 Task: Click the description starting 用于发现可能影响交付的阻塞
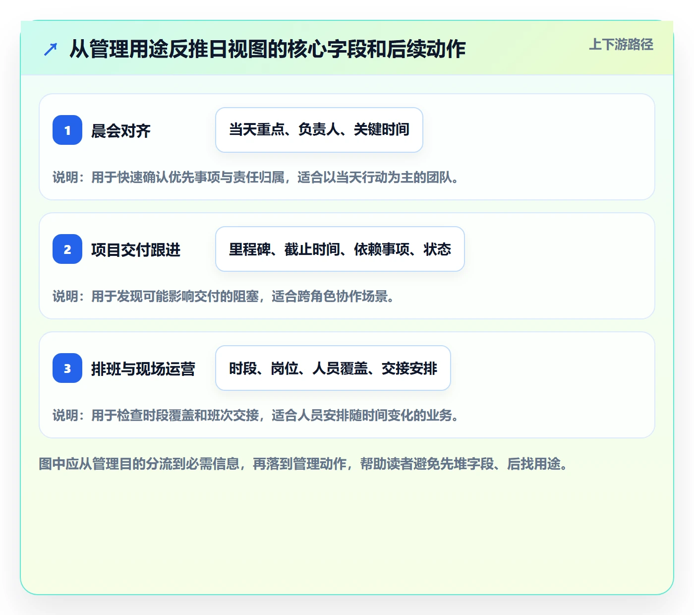coord(224,297)
